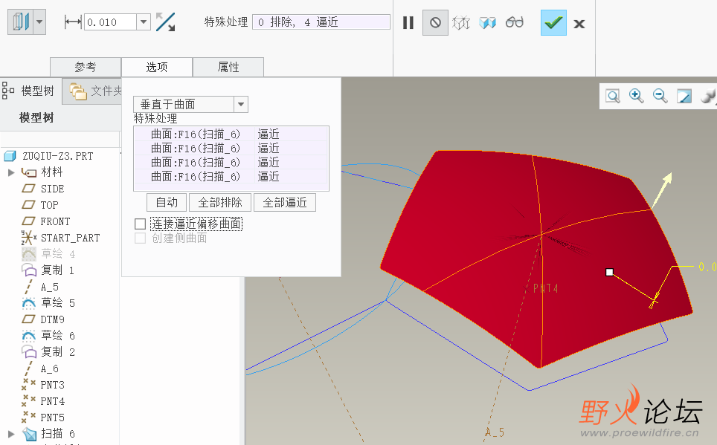Cancel the feature with the X icon

tap(579, 24)
